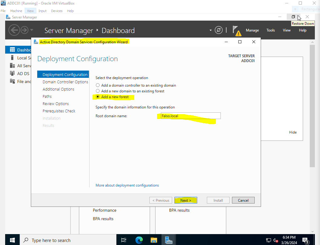Open VirtualBox Help menu
The image size is (320, 245).
coord(70,11)
